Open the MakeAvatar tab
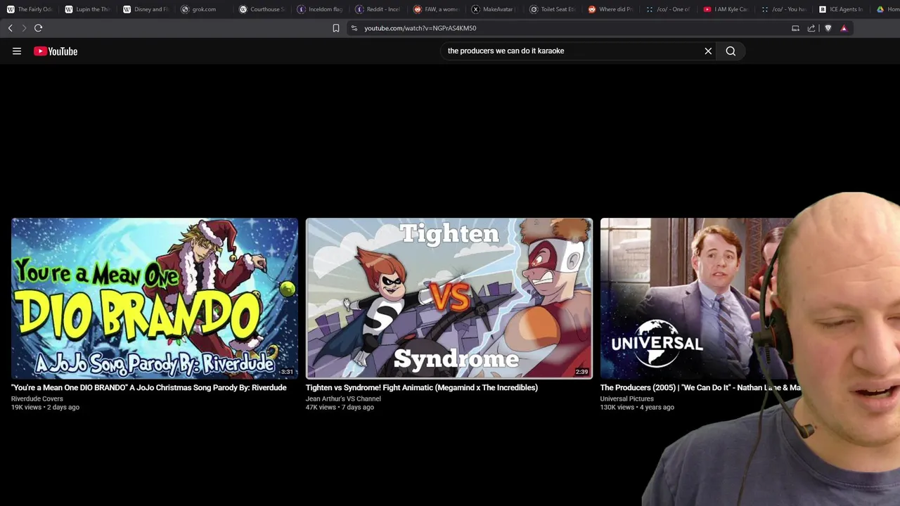 click(496, 9)
